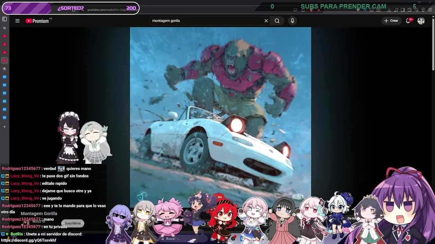Screen dimensions: 435x244
Task: Open Brave main hamburger menu
Action: tap(430, 10)
